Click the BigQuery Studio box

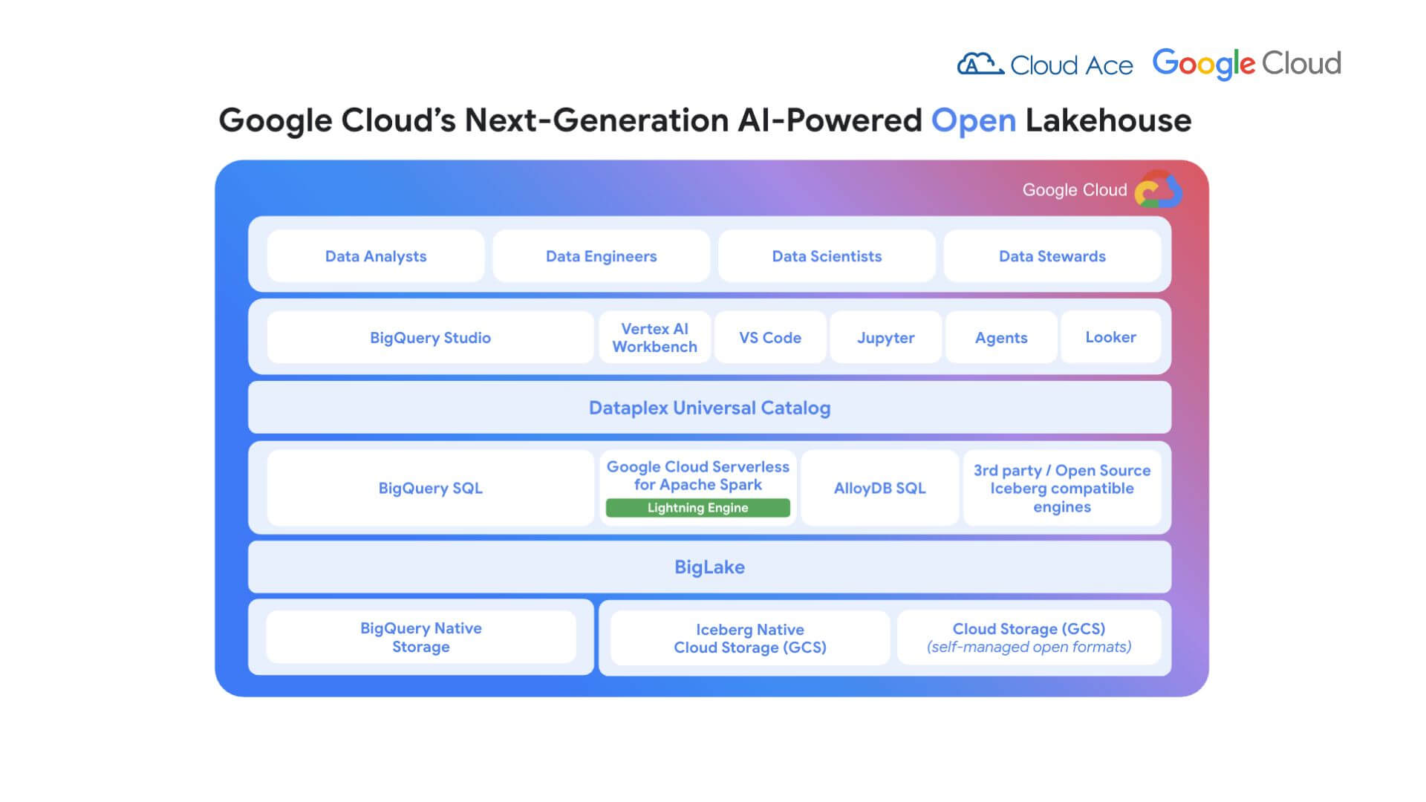coord(431,337)
